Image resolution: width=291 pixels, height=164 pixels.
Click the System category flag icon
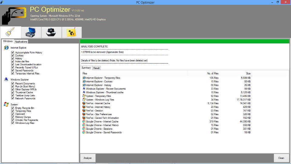[x=6, y=104]
